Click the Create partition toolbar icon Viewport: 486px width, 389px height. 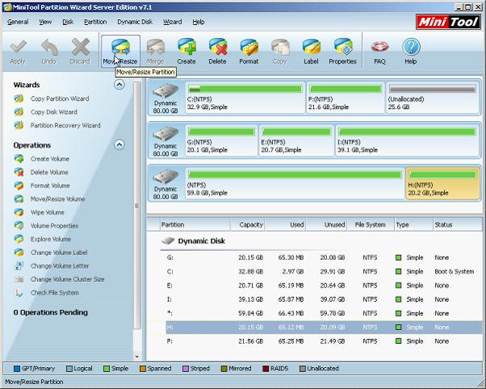pyautogui.click(x=186, y=47)
